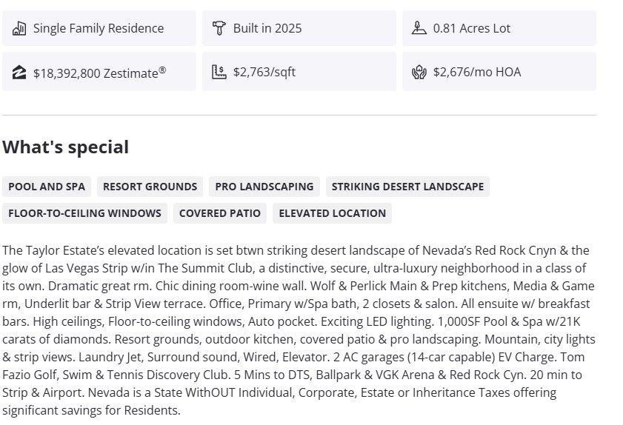The image size is (623, 425).
Task: Click the $2,676/mo HOA text
Action: (477, 72)
